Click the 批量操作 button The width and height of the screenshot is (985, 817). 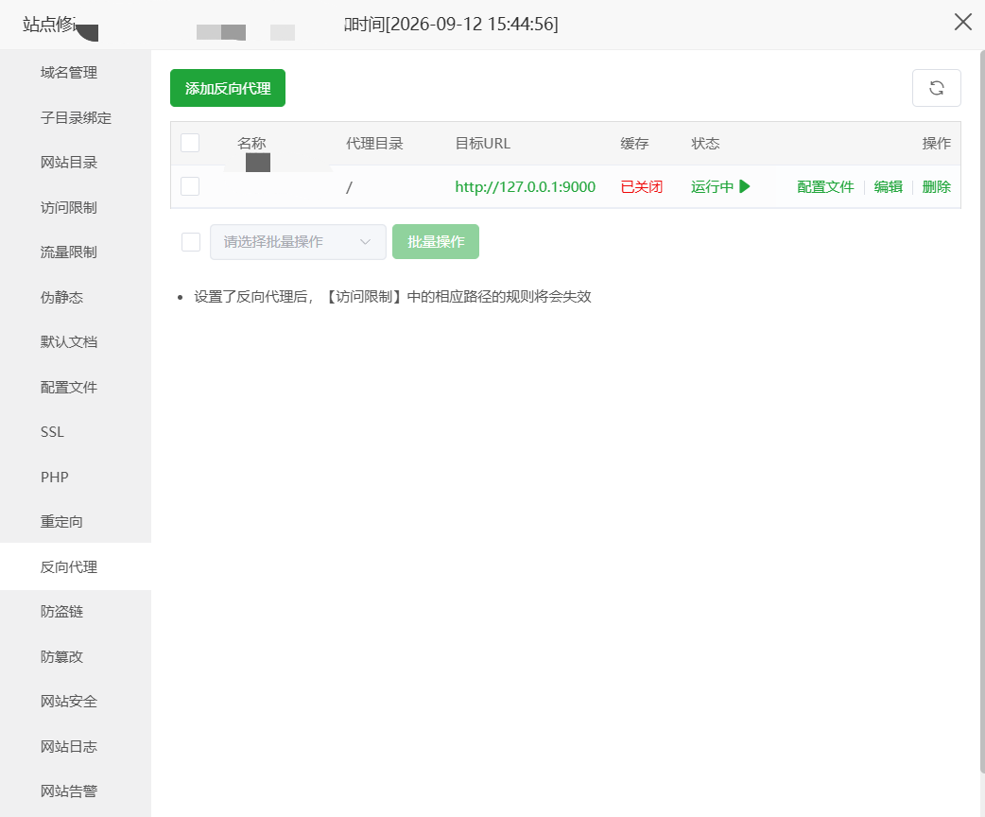(436, 242)
